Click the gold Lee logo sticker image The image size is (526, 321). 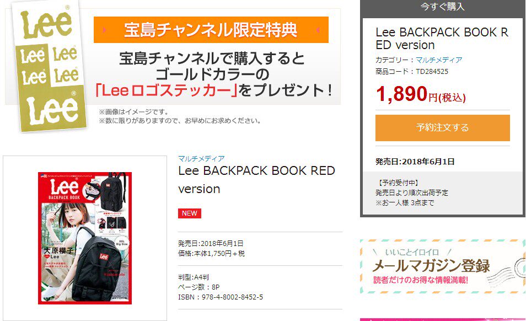click(49, 66)
